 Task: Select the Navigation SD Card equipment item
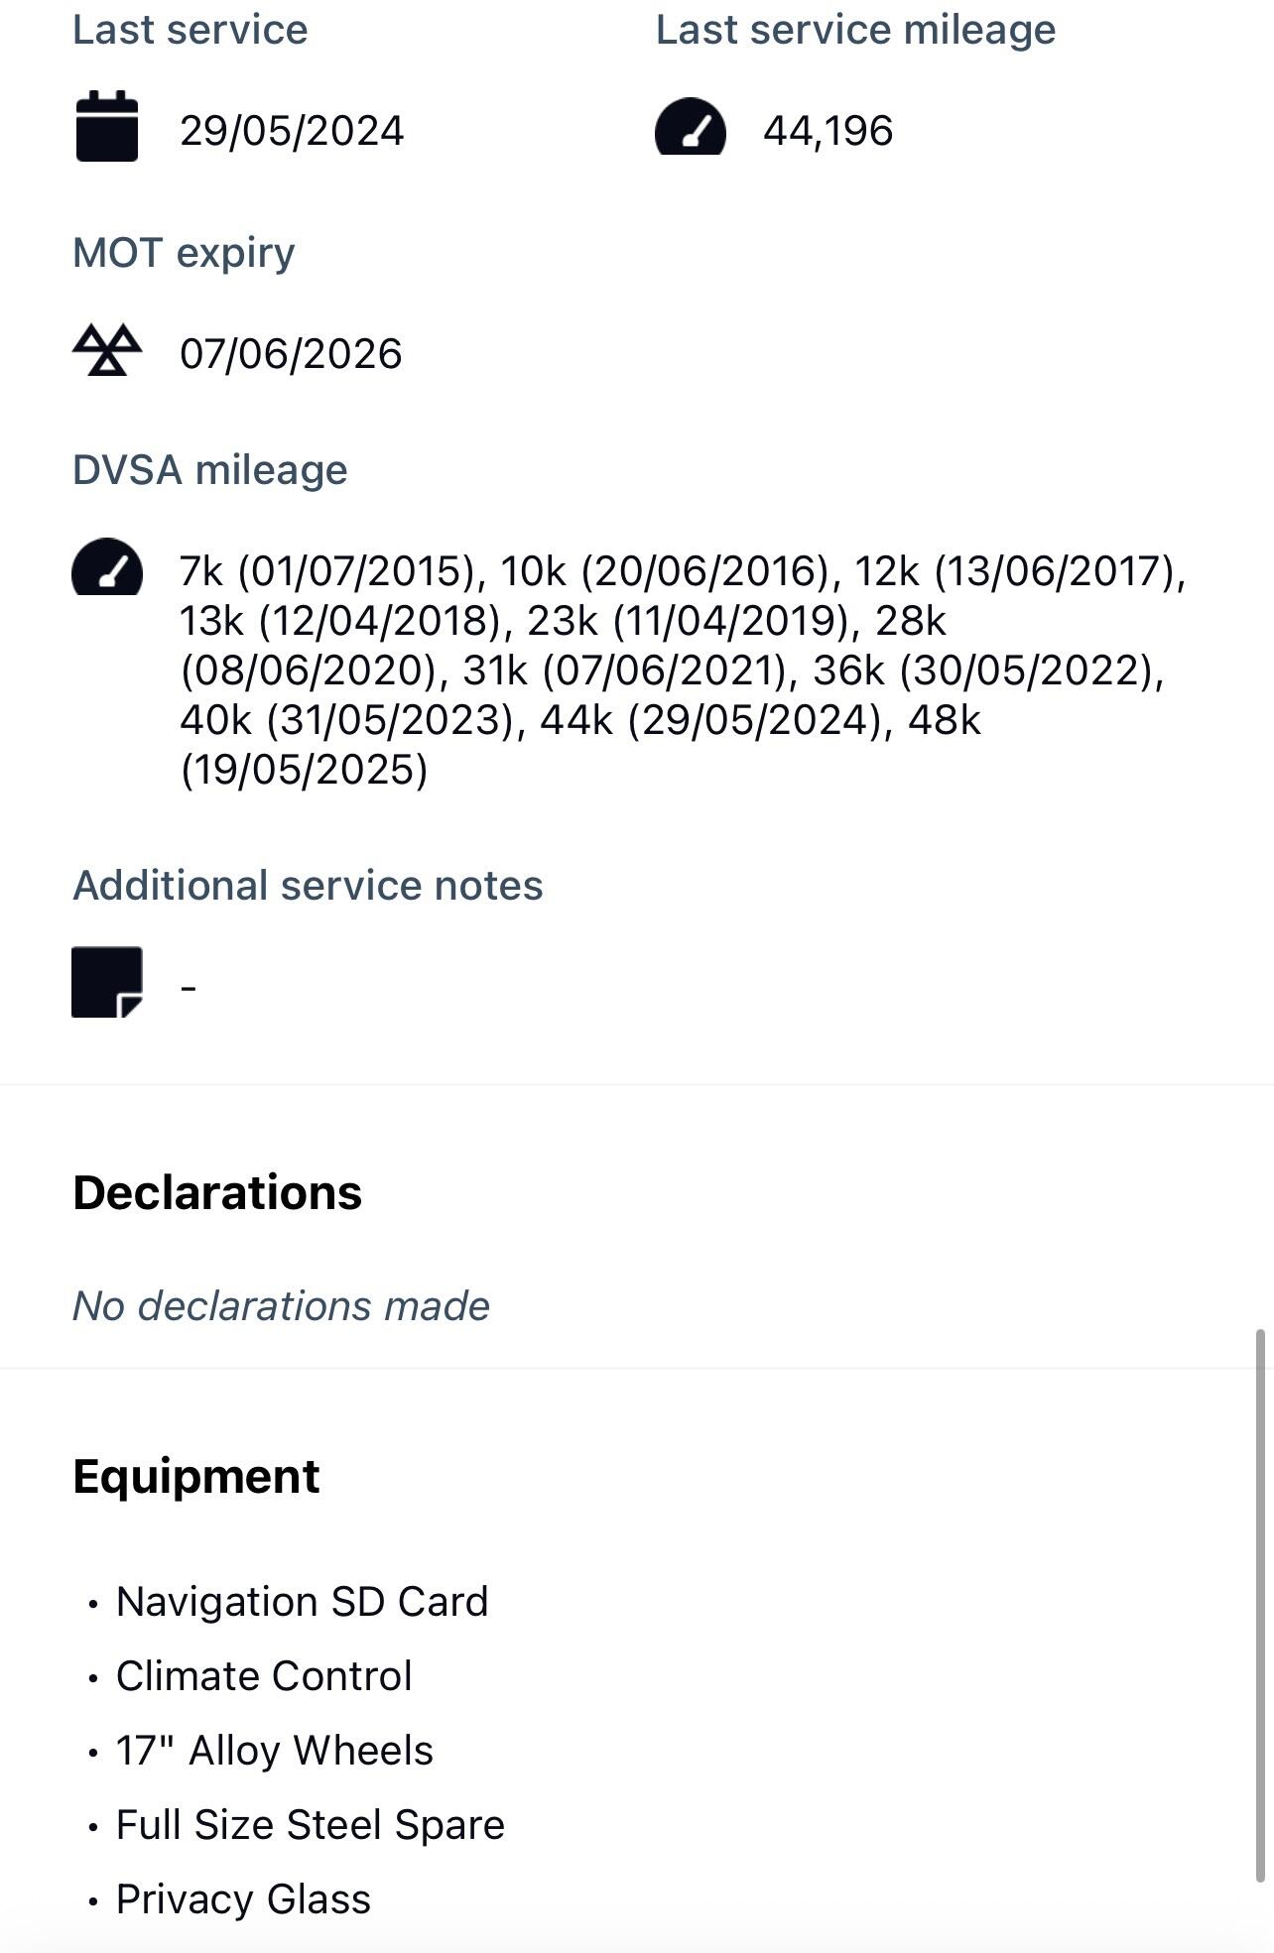[302, 1602]
